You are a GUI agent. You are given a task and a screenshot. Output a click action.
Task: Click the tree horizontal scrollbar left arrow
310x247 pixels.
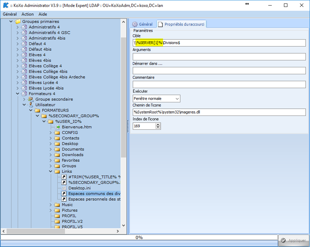click(x=3, y=231)
